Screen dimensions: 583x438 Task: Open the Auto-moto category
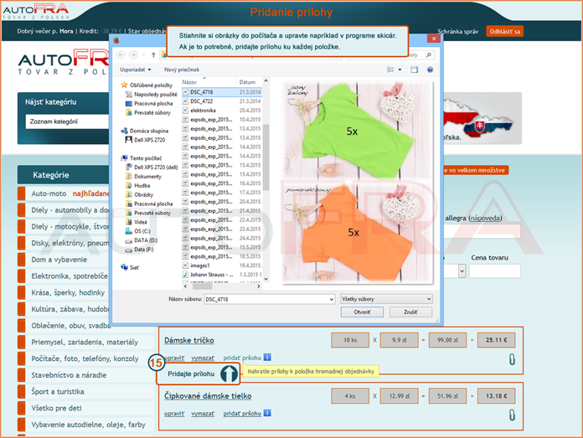49,193
